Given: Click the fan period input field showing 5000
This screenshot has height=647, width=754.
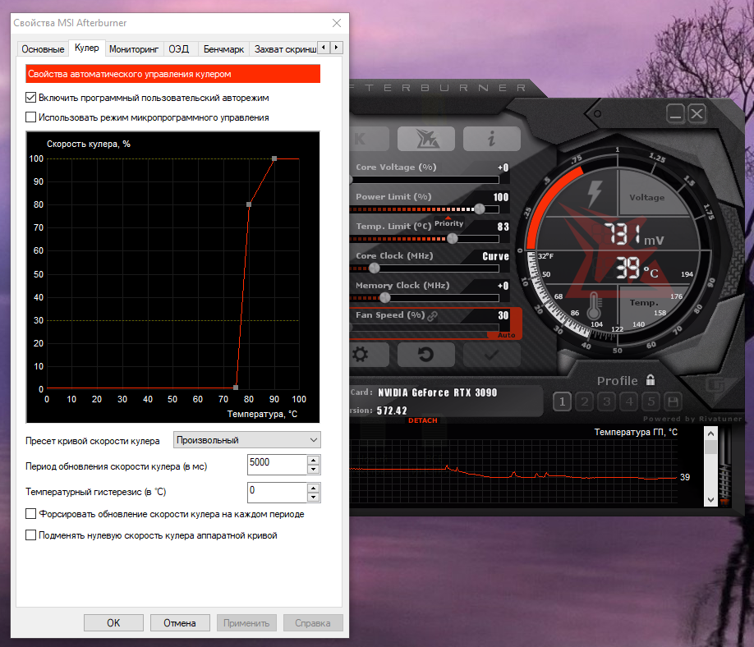Looking at the screenshot, I should pyautogui.click(x=277, y=465).
